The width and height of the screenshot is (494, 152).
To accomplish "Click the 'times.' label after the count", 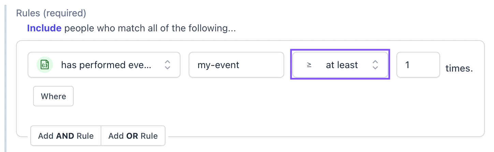I will [x=459, y=69].
